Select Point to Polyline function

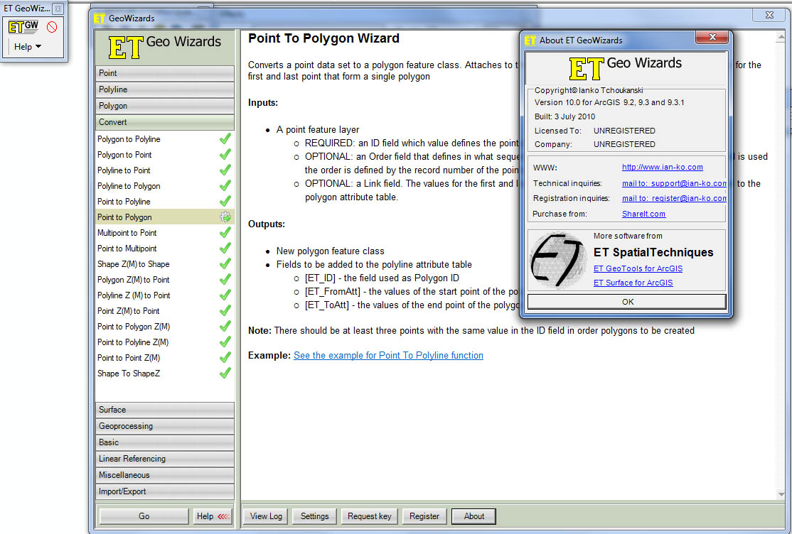pyautogui.click(x=124, y=202)
